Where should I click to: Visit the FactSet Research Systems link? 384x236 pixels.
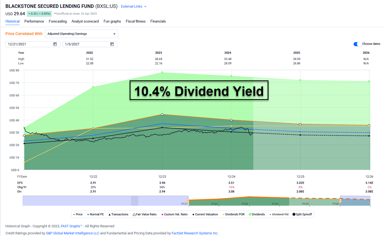[x=195, y=233]
